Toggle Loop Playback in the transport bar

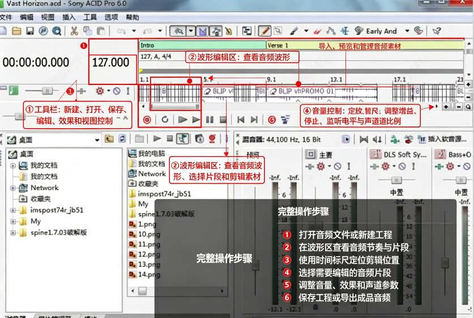pyautogui.click(x=165, y=120)
